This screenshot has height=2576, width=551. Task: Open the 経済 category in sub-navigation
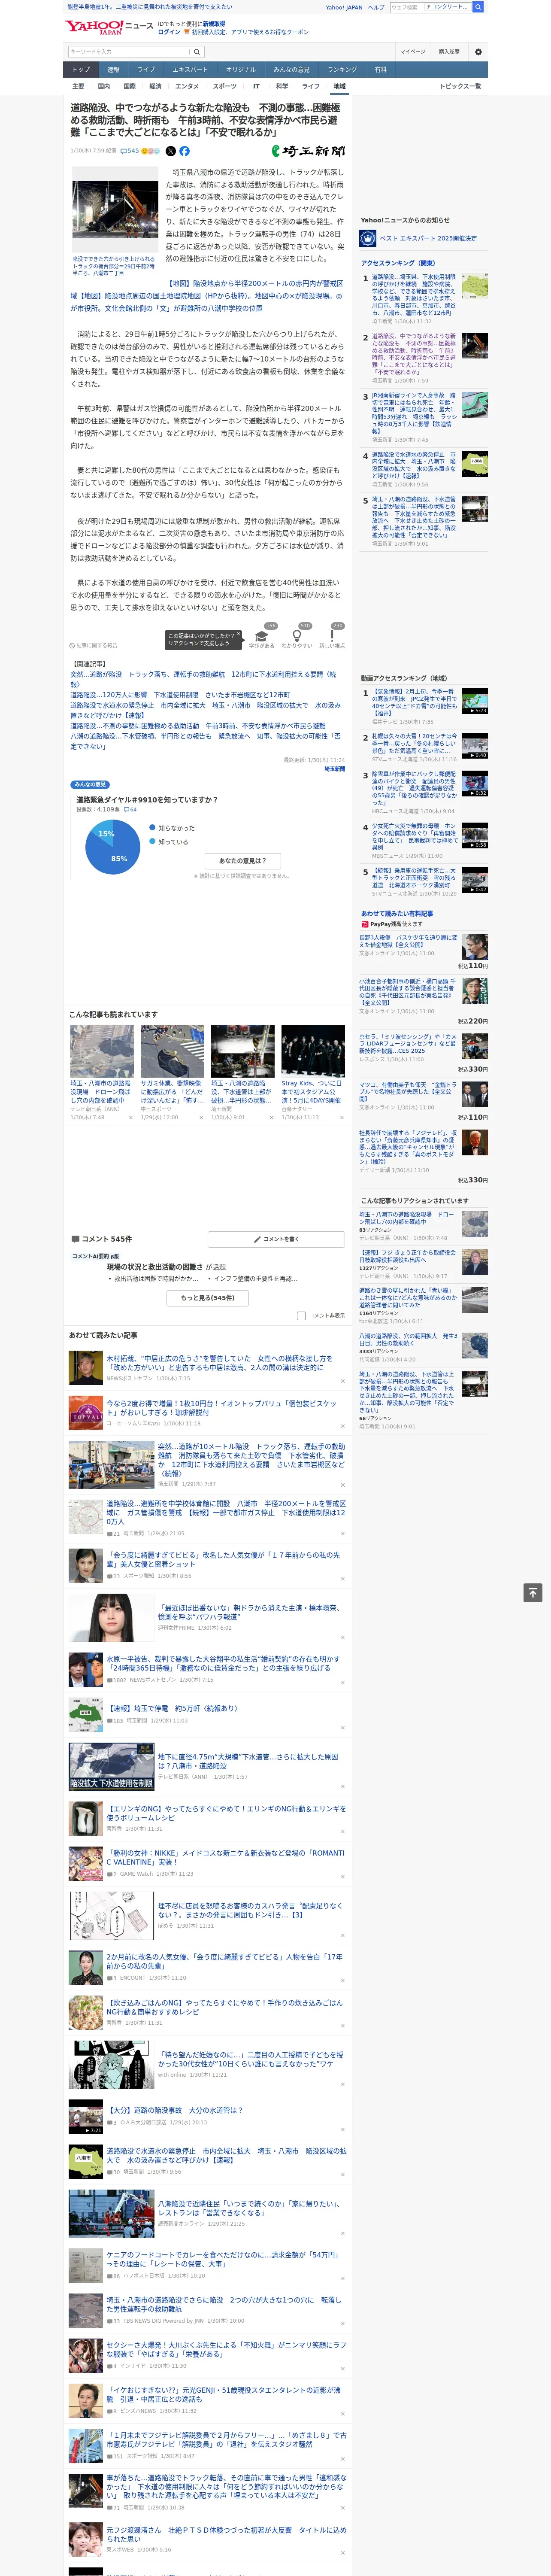coord(155,86)
